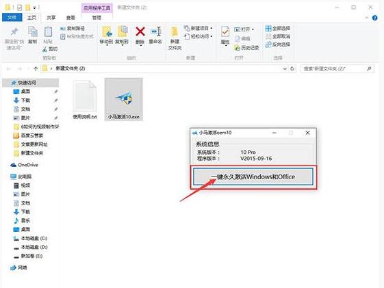384x288 pixels.
Task: Click Pin to Quick access icon
Action: coord(14,31)
